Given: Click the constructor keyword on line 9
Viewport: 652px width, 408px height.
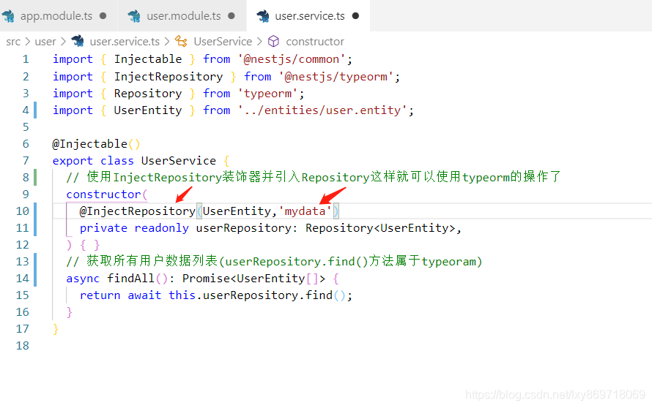Looking at the screenshot, I should click(x=104, y=194).
